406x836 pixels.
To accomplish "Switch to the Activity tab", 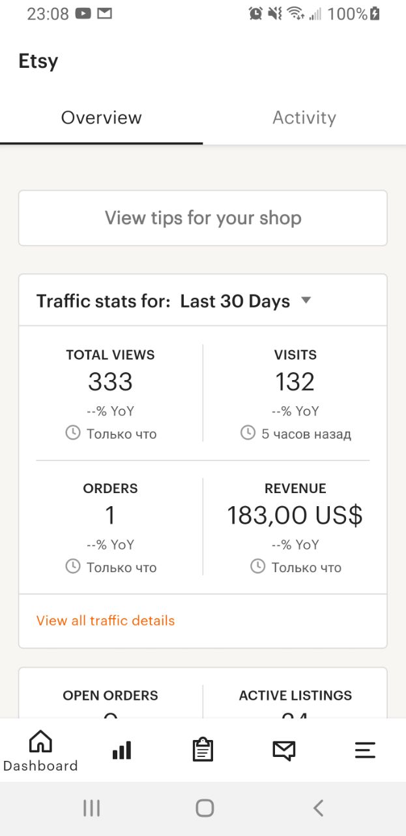I will (304, 118).
